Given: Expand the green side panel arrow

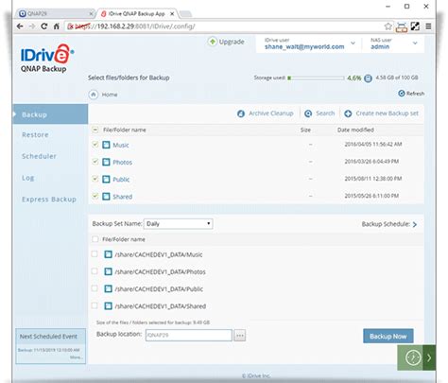Looking at the screenshot, I should click(429, 357).
